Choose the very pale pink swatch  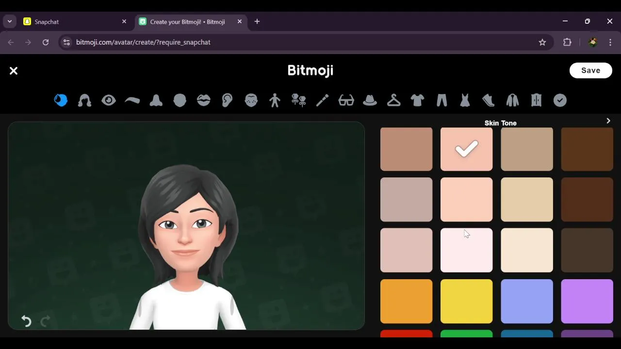pyautogui.click(x=466, y=250)
